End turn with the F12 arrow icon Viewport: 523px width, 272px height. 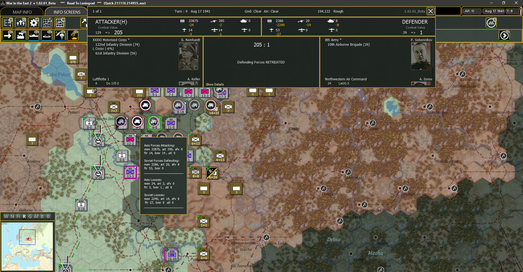point(504,36)
